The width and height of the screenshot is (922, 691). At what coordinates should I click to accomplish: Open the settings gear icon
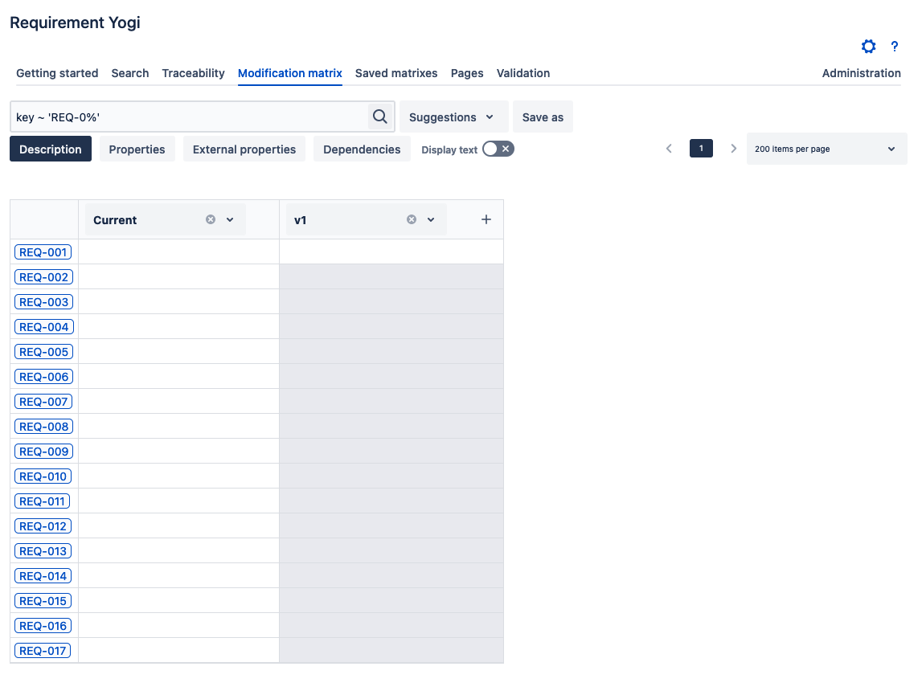pyautogui.click(x=868, y=47)
